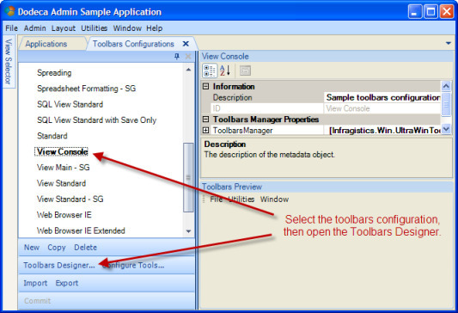This screenshot has width=458, height=313.
Task: Click the New button
Action: coord(32,248)
